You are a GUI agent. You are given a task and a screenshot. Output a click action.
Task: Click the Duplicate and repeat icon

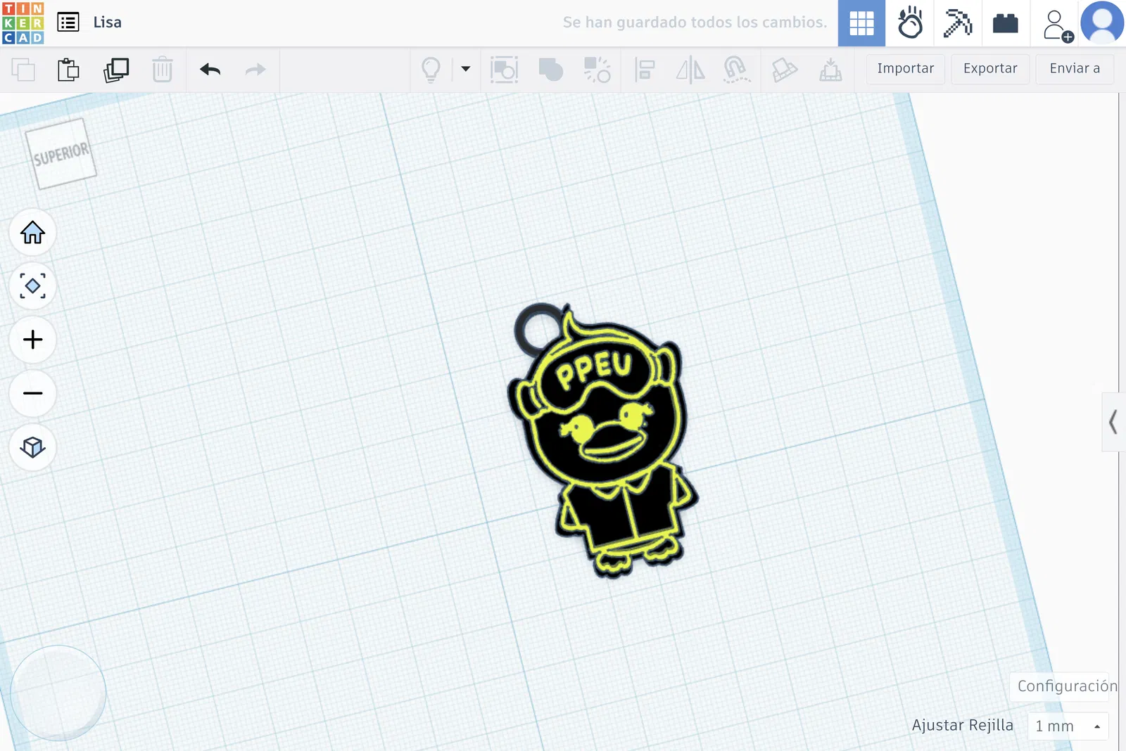(x=116, y=70)
